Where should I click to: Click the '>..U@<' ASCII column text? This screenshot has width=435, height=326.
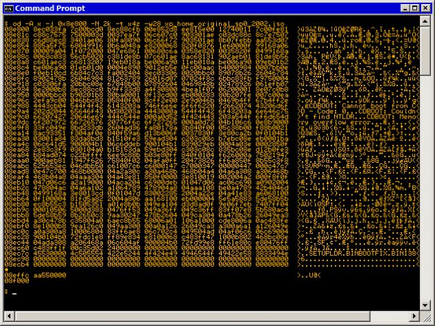[309, 275]
